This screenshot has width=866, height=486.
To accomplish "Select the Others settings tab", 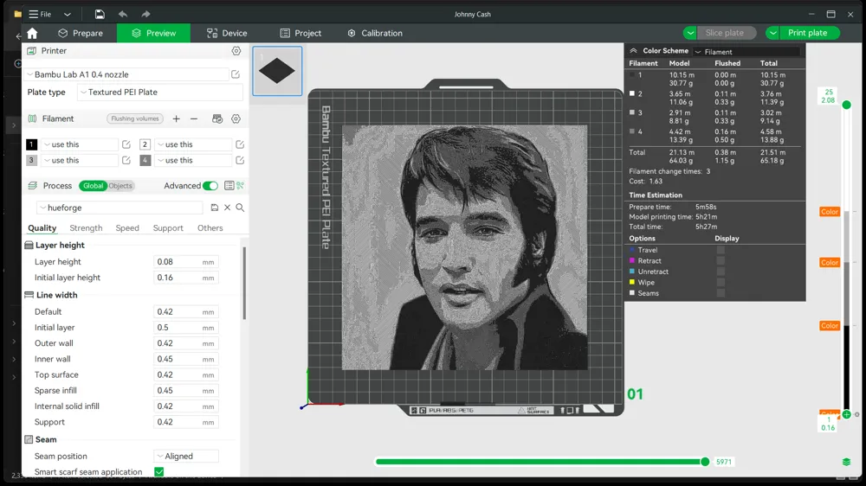I will click(210, 227).
